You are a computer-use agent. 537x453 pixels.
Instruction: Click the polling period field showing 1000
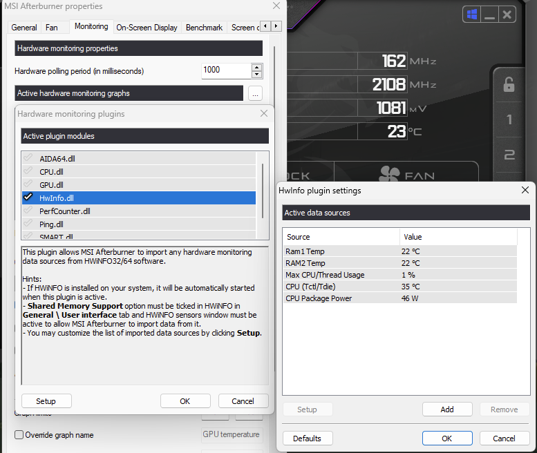click(226, 70)
